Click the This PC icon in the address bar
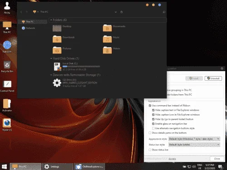227x170 pixels. (x=35, y=12)
